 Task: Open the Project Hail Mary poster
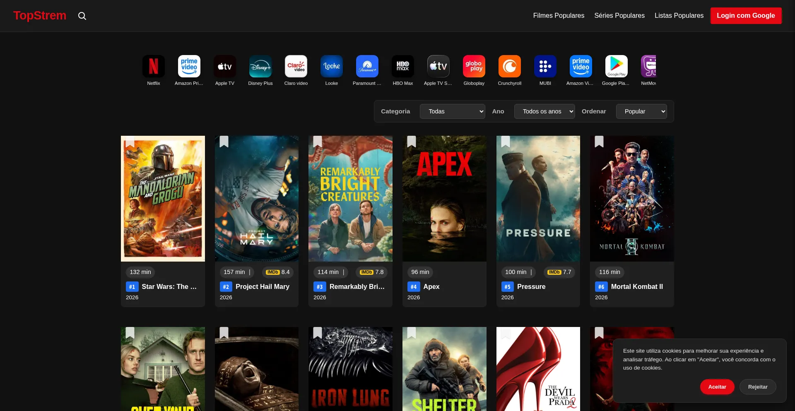pyautogui.click(x=257, y=199)
